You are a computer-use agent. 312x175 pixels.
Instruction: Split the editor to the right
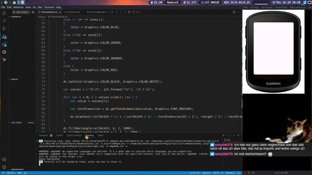coord(234,12)
